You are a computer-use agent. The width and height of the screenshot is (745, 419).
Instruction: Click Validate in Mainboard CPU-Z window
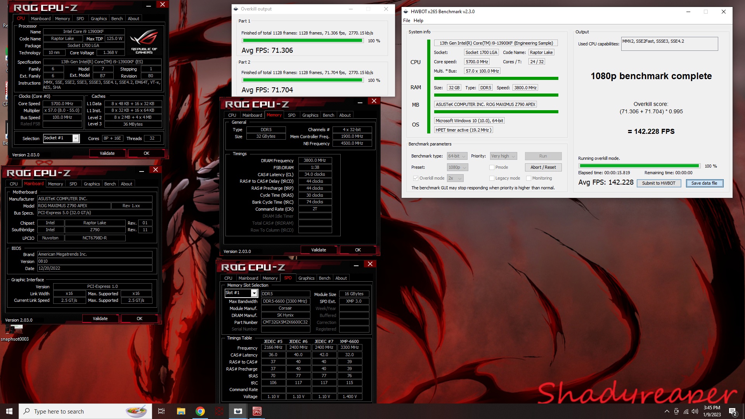point(100,319)
